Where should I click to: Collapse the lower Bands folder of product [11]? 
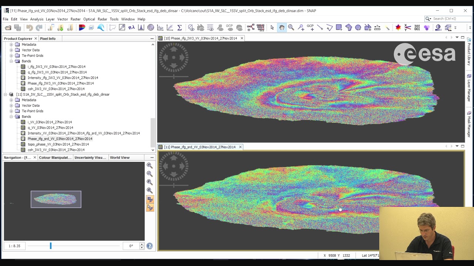coord(11,116)
